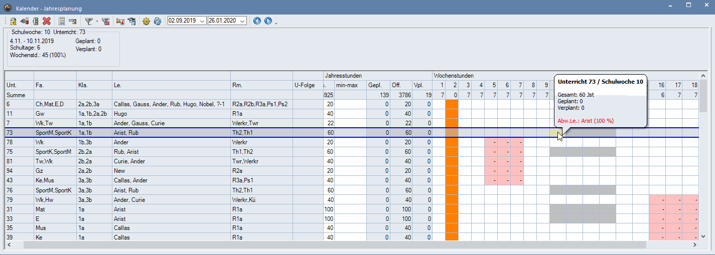Click 'Ander, Gauss, Curie' teacher cell
The image size is (715, 255).
coord(171,123)
